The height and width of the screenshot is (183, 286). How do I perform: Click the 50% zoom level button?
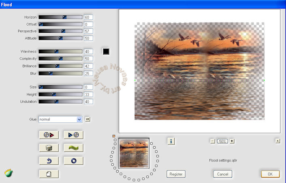click(222, 141)
